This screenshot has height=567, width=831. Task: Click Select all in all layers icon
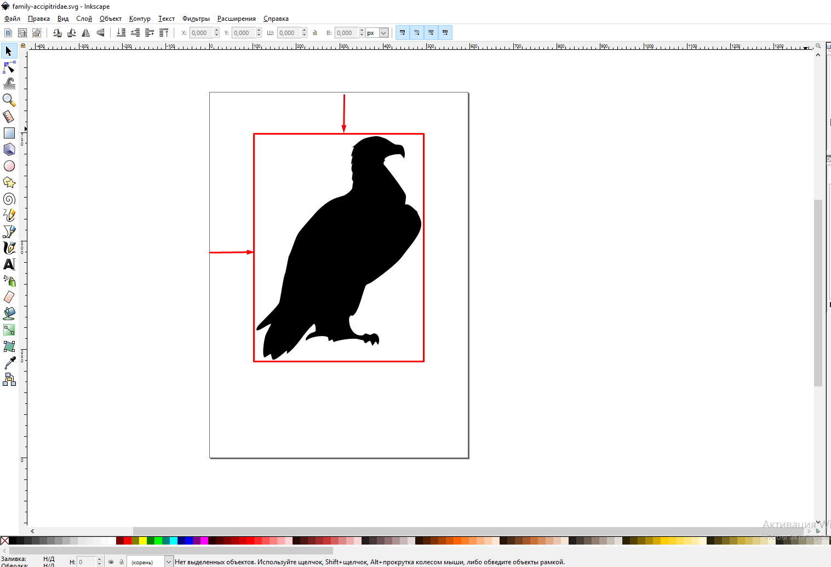[22, 33]
